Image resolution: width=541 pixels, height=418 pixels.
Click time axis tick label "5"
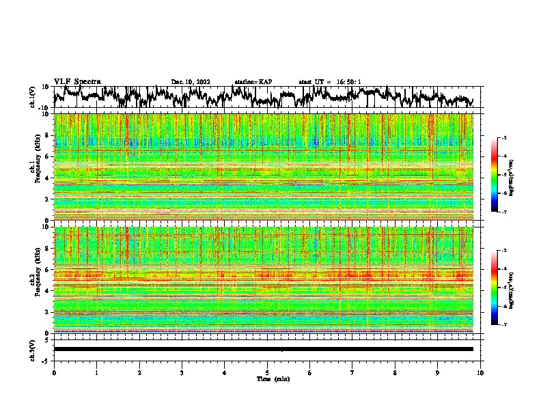click(x=267, y=373)
